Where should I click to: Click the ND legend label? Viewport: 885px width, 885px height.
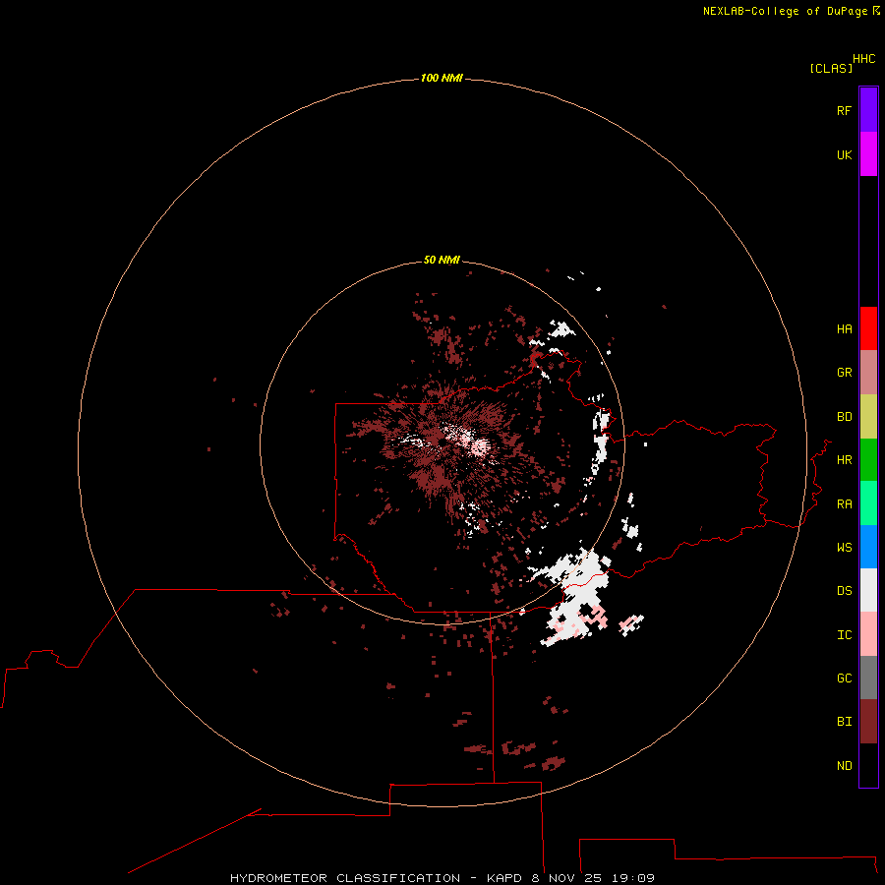844,766
